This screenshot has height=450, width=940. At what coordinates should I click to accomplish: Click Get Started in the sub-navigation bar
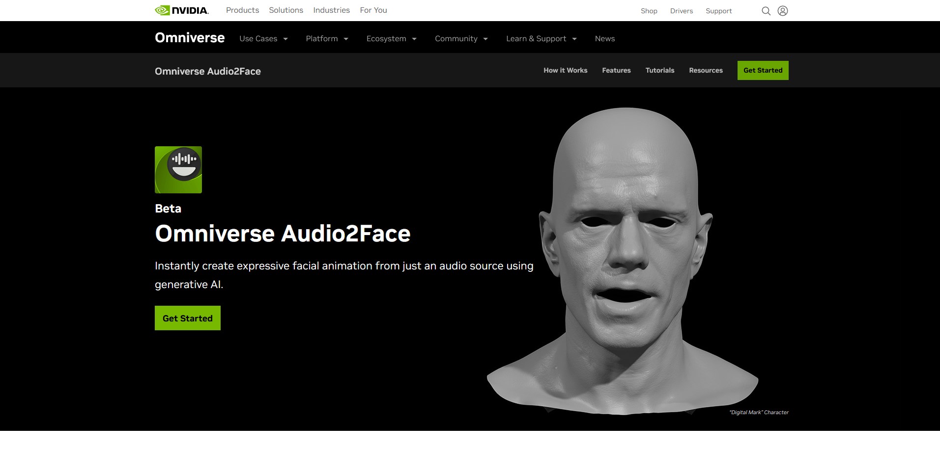tap(763, 70)
